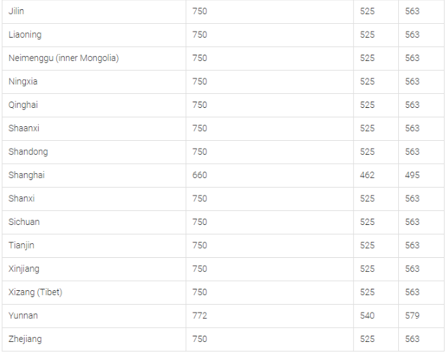Click the 660 value for Shanghai
This screenshot has height=356, width=446.
[x=199, y=175]
